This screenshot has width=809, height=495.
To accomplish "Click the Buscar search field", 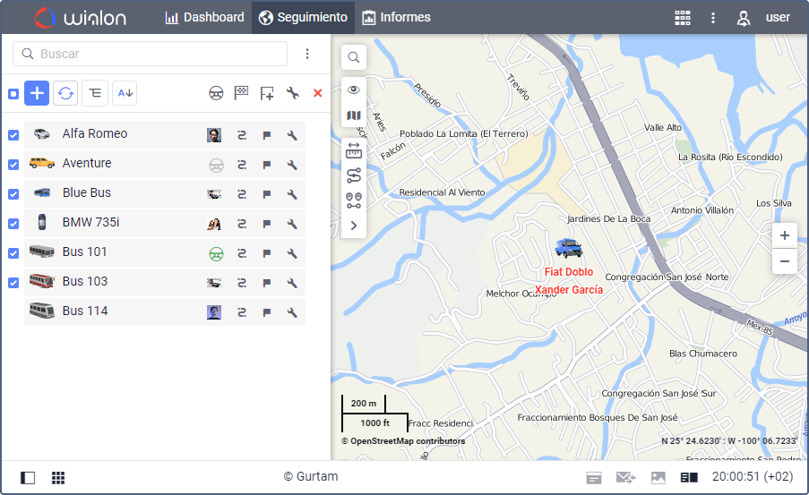I will (151, 54).
